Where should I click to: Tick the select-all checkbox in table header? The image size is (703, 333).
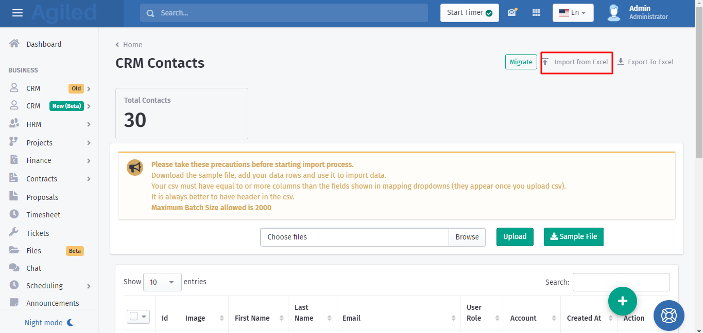pos(134,317)
